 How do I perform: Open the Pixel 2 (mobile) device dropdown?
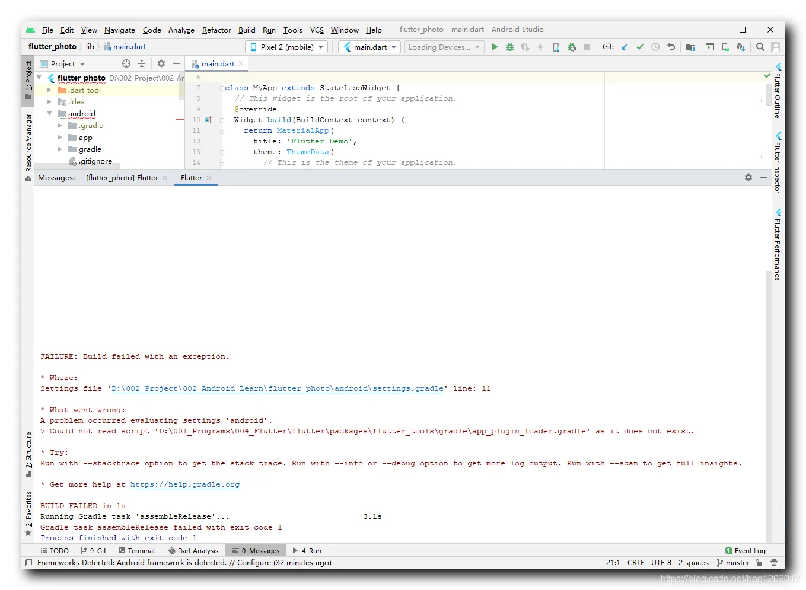[x=287, y=47]
